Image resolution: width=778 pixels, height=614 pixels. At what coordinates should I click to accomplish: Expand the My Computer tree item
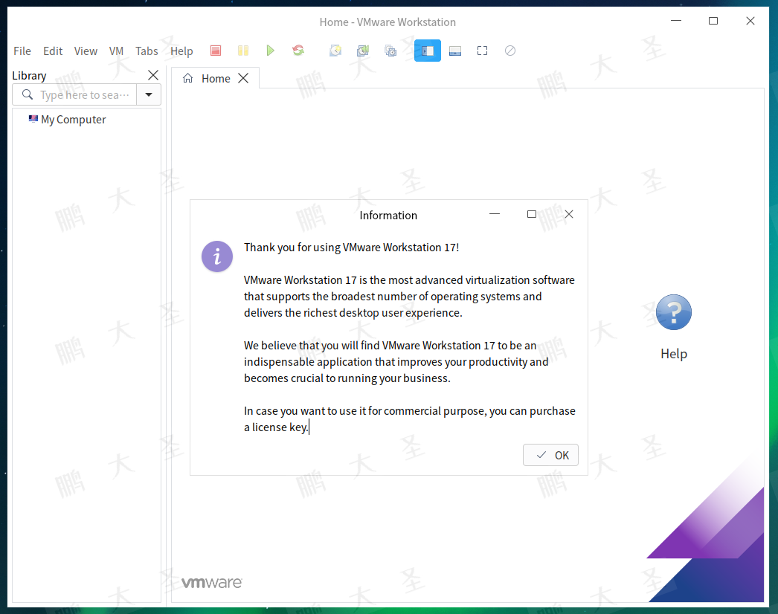72,119
